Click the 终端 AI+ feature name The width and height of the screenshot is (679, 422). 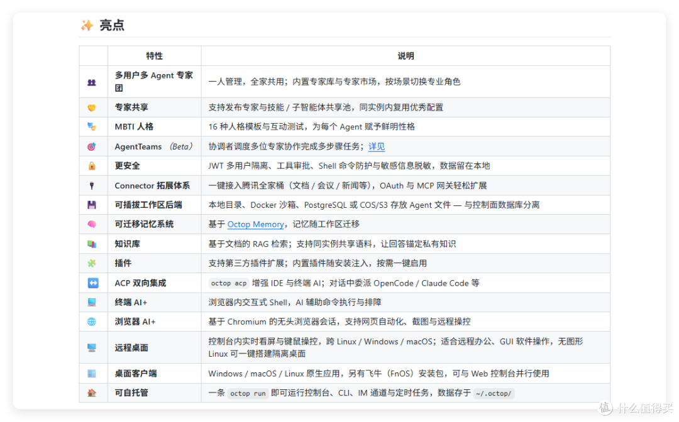coord(131,302)
